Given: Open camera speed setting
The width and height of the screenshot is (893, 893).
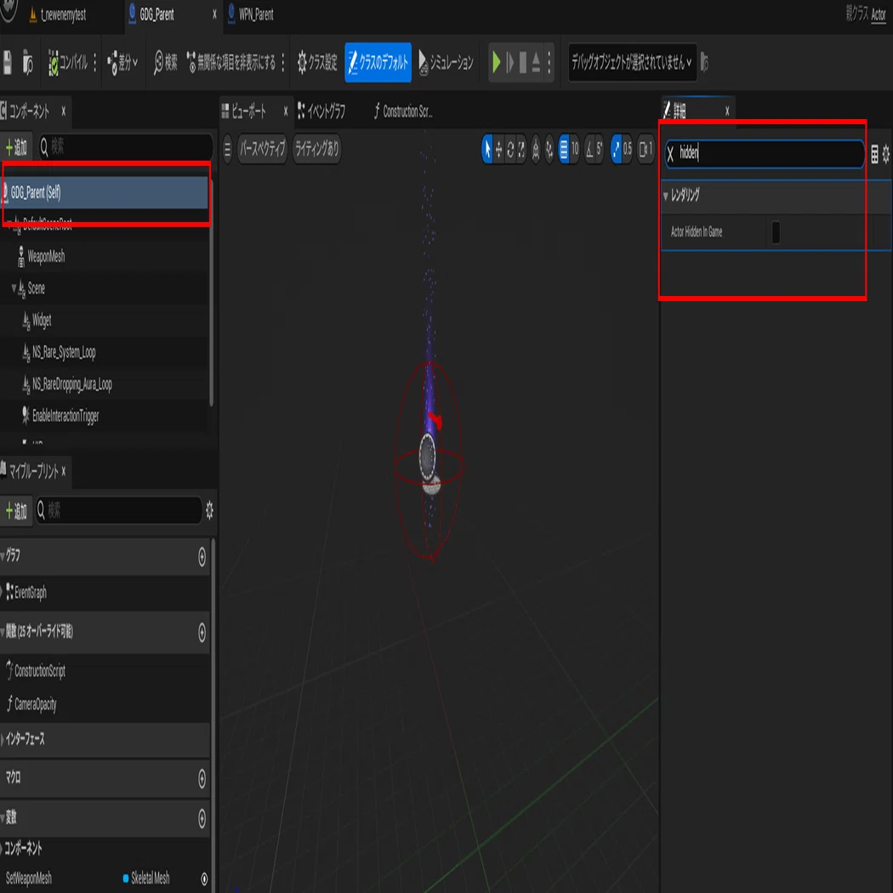Looking at the screenshot, I should pos(646,149).
